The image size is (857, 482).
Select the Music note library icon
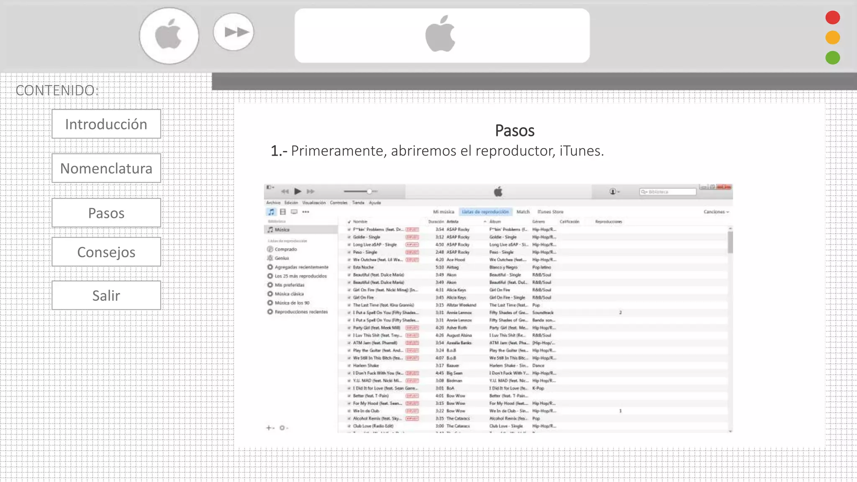click(272, 212)
